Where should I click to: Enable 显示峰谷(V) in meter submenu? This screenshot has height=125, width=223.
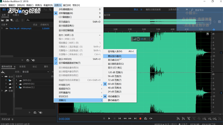120,60
